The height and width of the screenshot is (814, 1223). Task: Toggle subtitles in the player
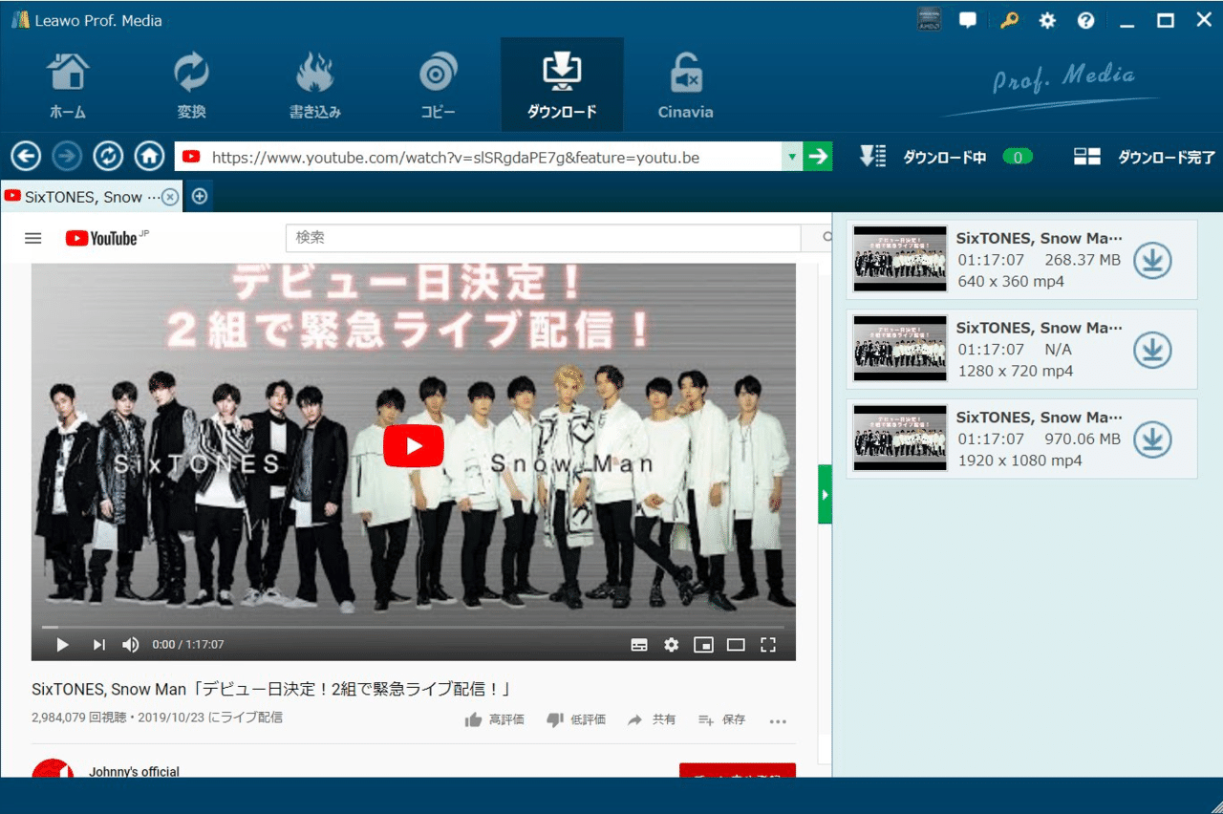click(639, 645)
